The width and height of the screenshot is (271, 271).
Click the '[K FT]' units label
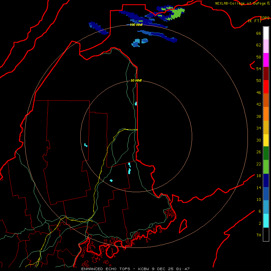coord(254,21)
